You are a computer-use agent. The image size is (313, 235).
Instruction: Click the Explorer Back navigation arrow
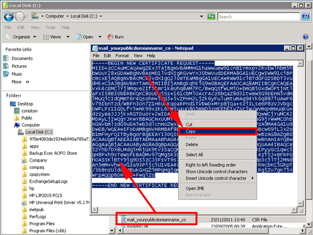click(9, 17)
